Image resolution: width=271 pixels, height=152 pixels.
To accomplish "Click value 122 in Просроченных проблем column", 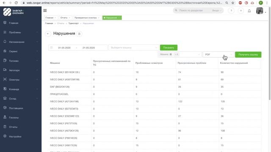I will 180,101.
